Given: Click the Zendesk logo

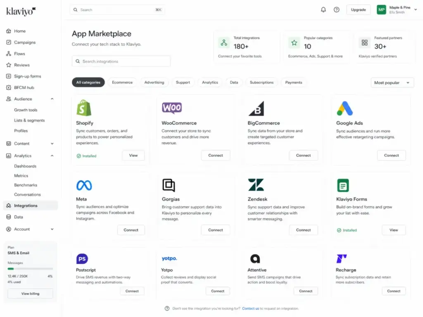Looking at the screenshot, I should point(256,185).
